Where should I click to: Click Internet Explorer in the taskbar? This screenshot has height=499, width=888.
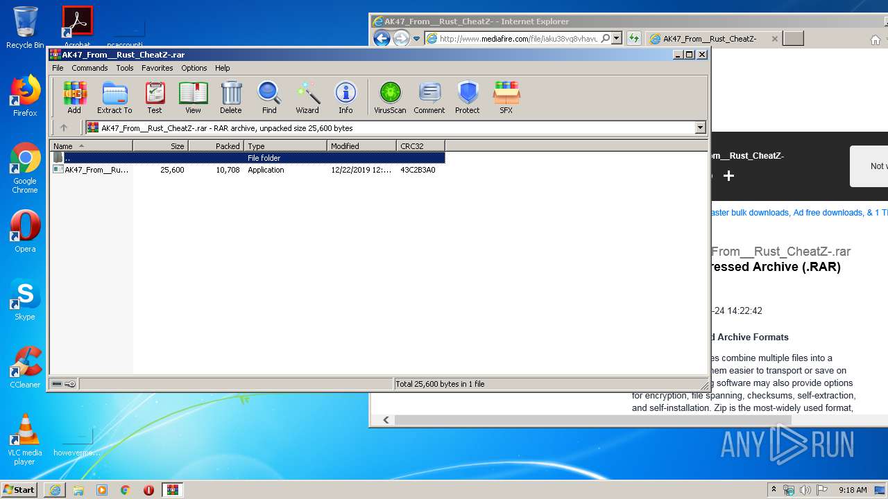click(x=55, y=490)
